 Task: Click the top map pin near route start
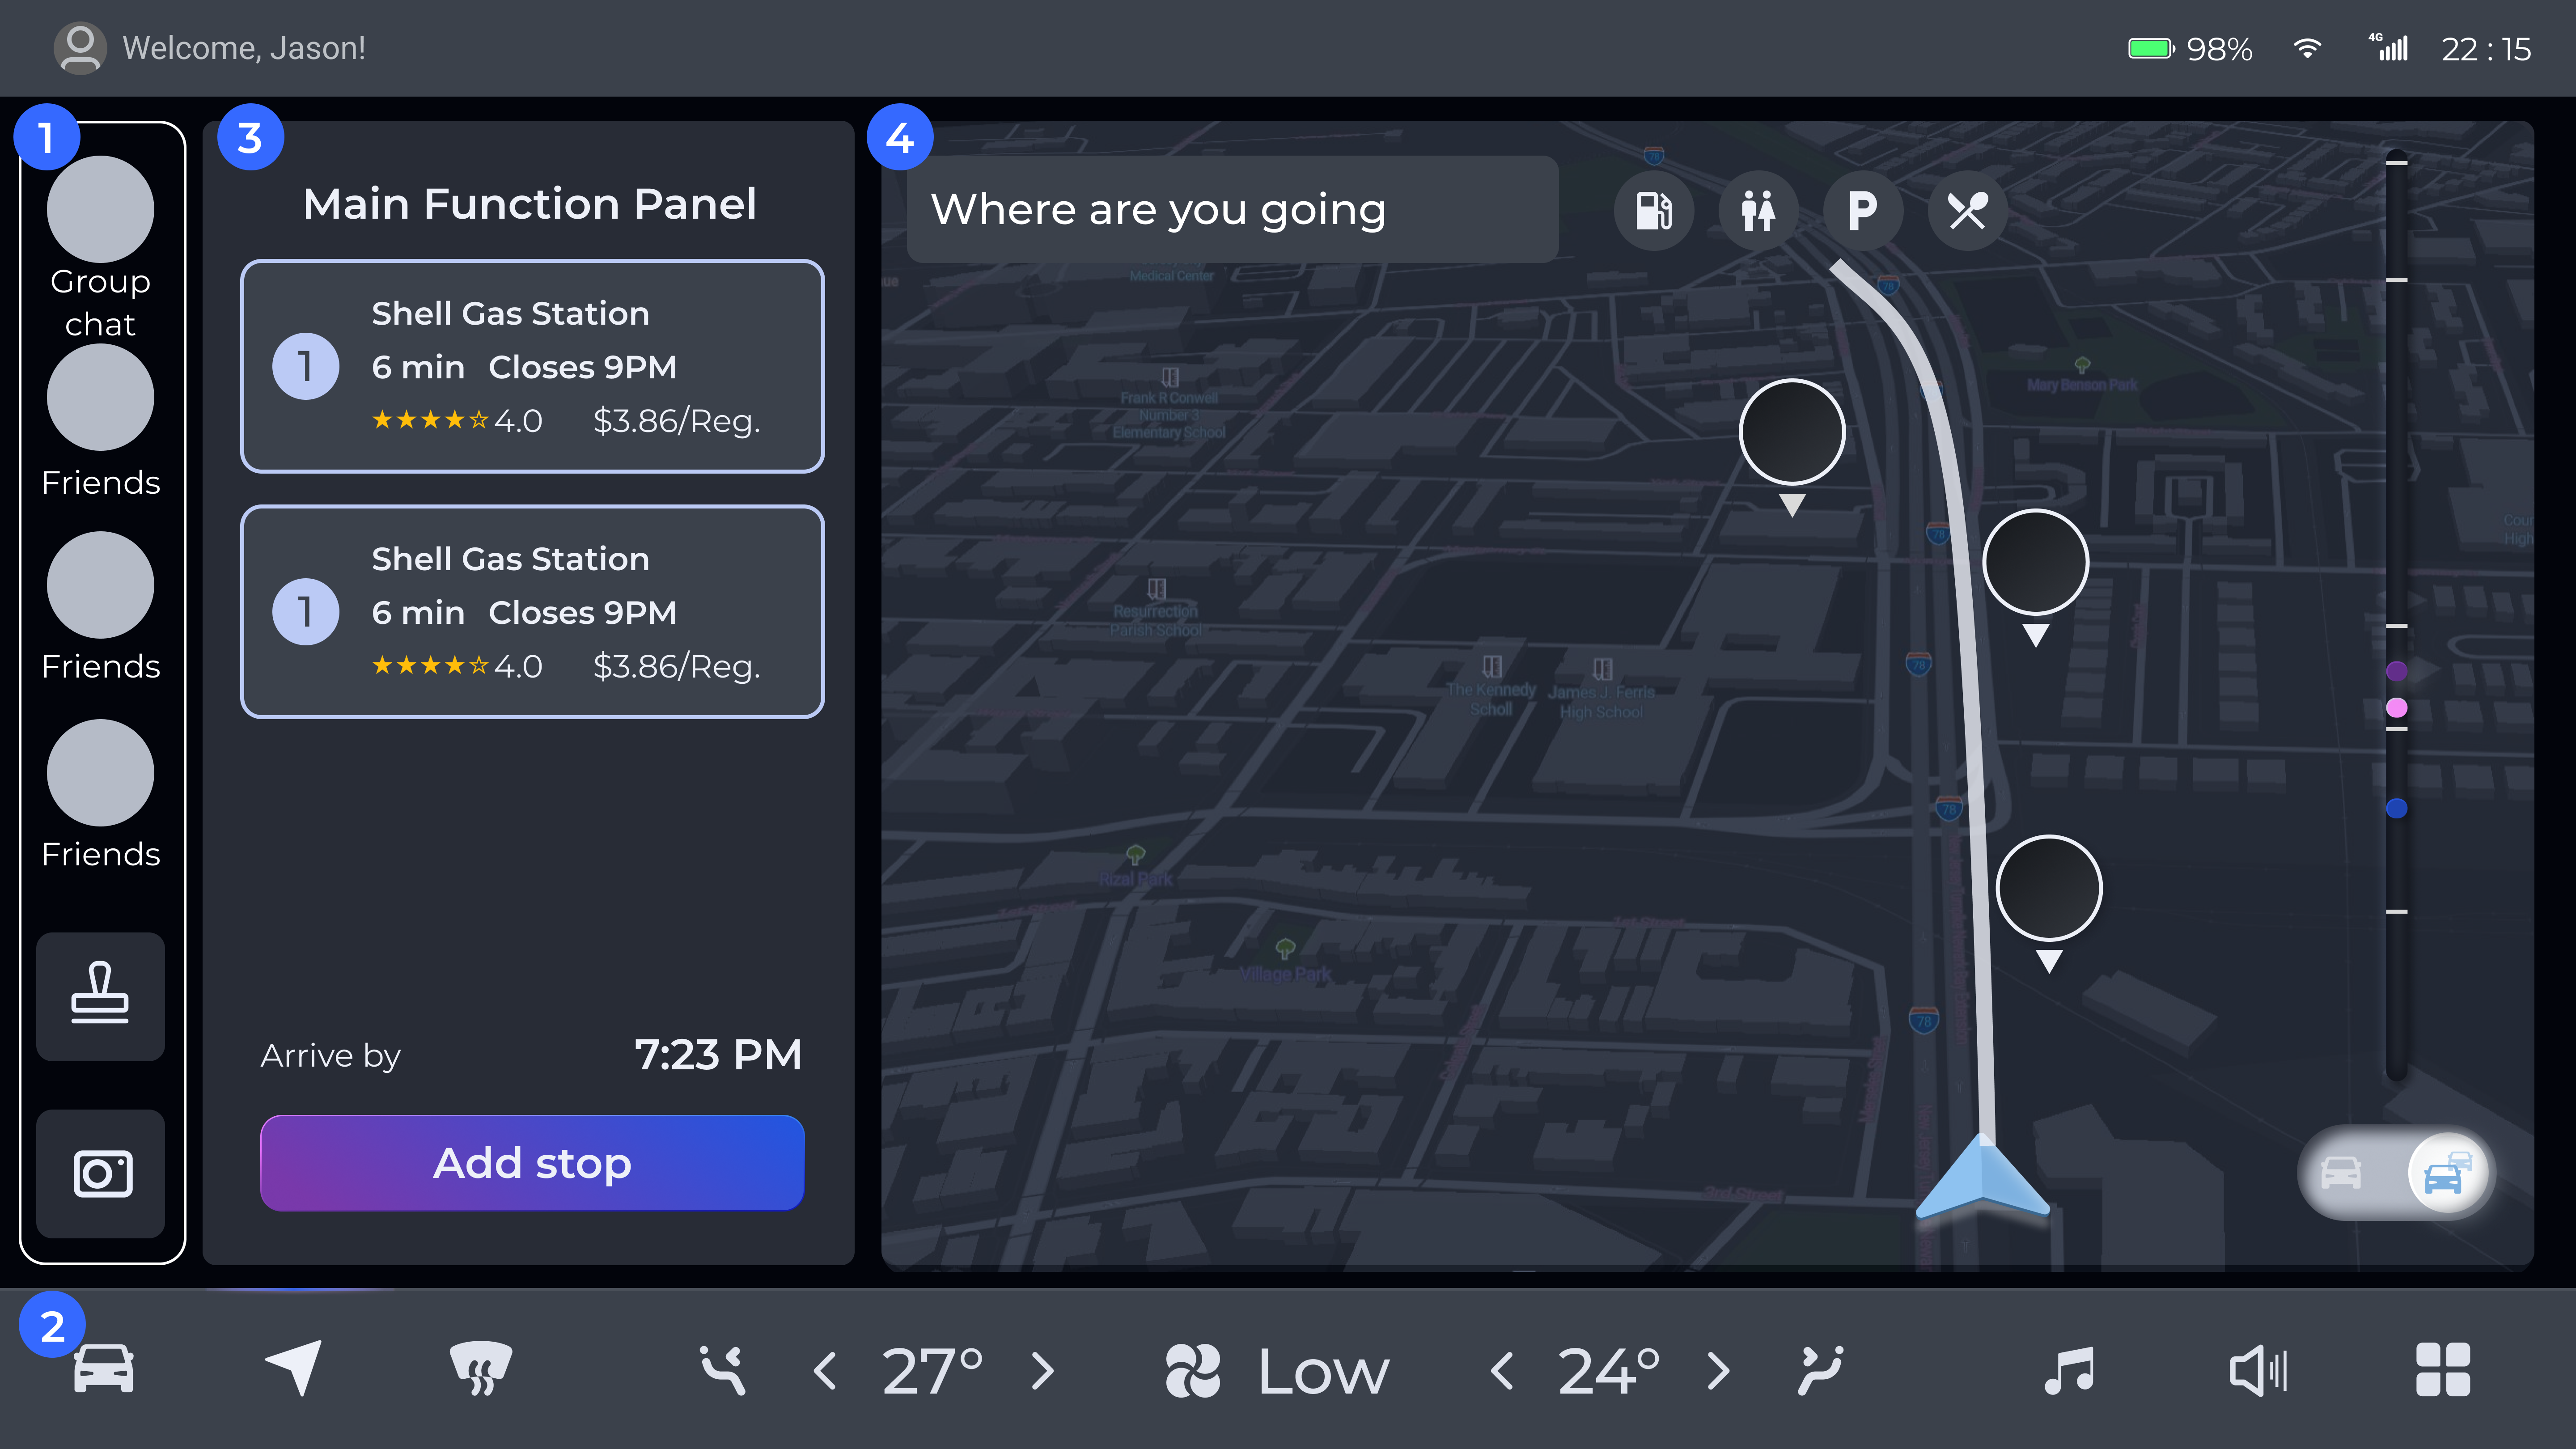pyautogui.click(x=1792, y=433)
